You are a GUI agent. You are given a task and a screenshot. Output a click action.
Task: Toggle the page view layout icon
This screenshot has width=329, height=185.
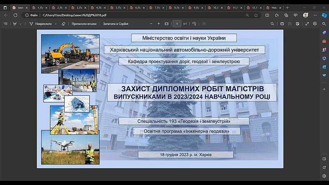pyautogui.click(x=204, y=24)
